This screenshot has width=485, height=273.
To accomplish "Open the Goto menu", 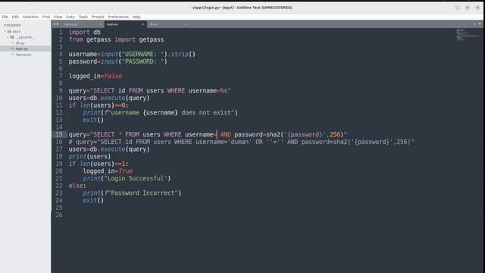I will coord(70,17).
